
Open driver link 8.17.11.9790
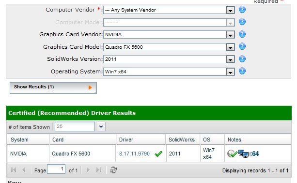click(x=134, y=154)
